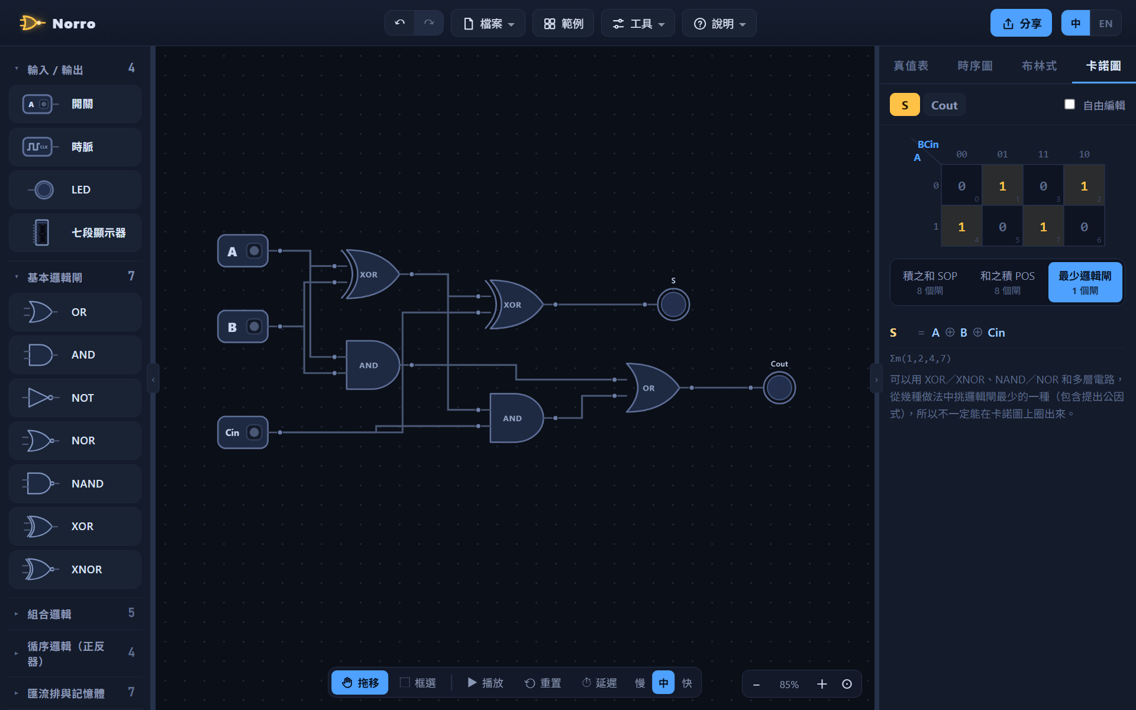
Task: Click the zoom out minus icon
Action: point(756,684)
